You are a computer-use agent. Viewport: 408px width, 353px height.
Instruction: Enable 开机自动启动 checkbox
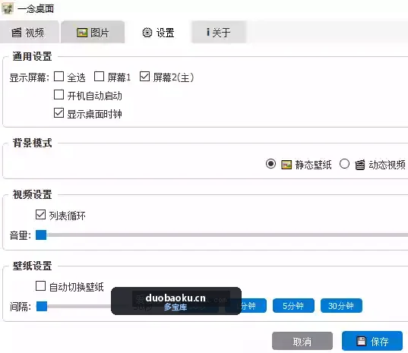point(59,95)
